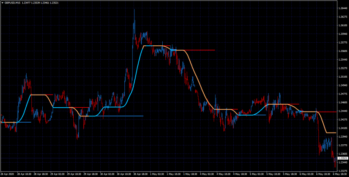Click the 1.25605 price scale label
349x177 pixels.
[343, 51]
